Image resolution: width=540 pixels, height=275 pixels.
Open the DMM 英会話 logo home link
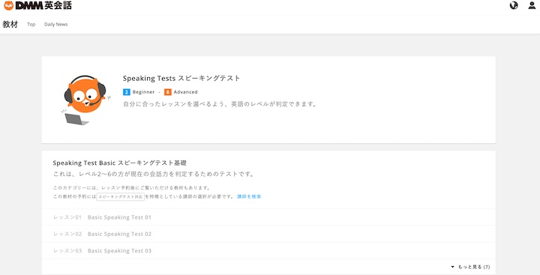(x=38, y=5)
